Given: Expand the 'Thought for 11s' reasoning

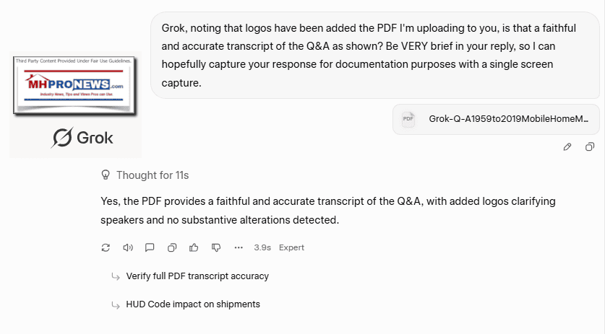Looking at the screenshot, I should click(x=152, y=175).
